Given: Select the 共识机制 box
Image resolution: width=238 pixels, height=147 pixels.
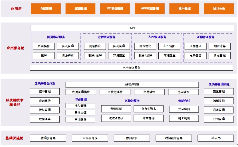Looking at the screenshot, I should (x=116, y=109).
